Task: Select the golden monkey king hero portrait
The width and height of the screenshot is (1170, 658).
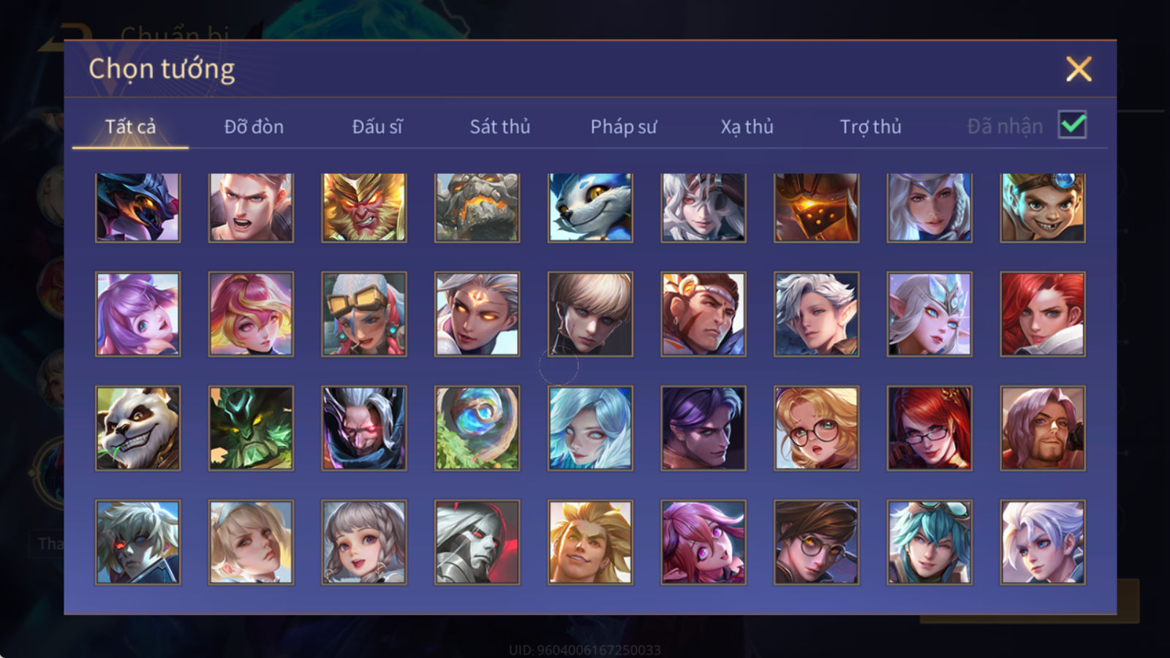Action: pyautogui.click(x=364, y=208)
